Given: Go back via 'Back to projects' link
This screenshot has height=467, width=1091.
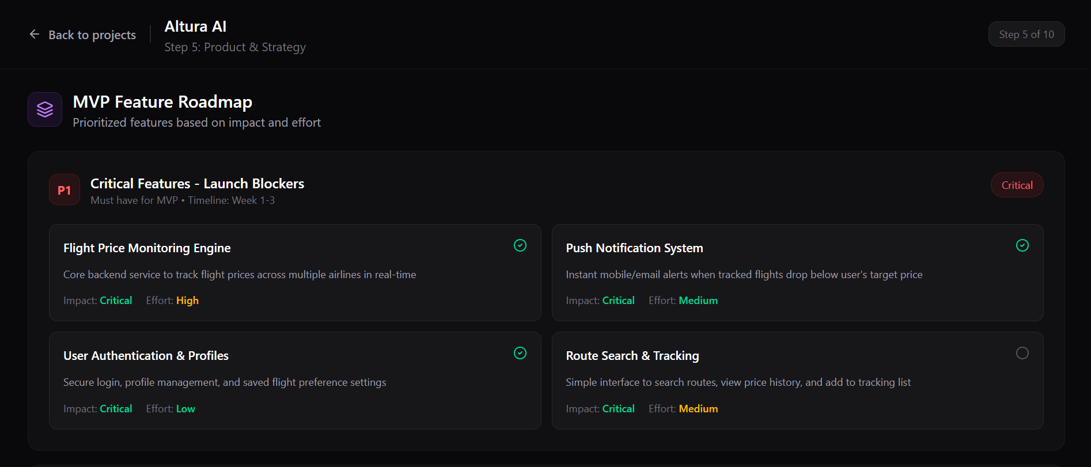Looking at the screenshot, I should pyautogui.click(x=82, y=35).
